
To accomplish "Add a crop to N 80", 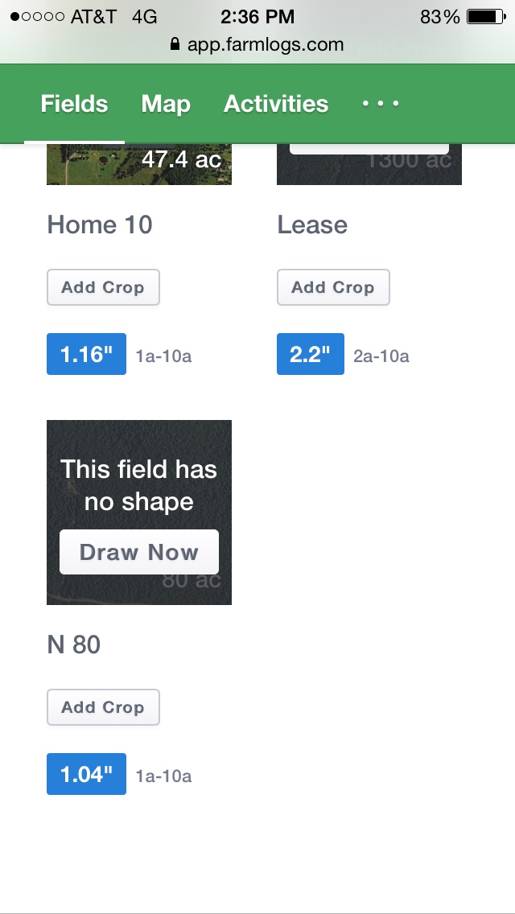I will click(103, 707).
